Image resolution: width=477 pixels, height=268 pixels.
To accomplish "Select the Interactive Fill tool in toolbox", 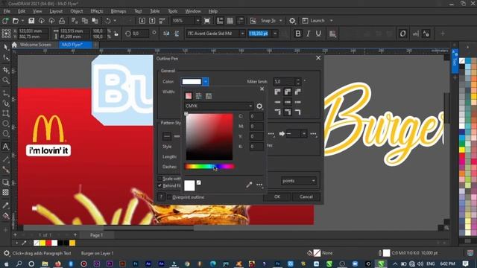I will (5, 216).
